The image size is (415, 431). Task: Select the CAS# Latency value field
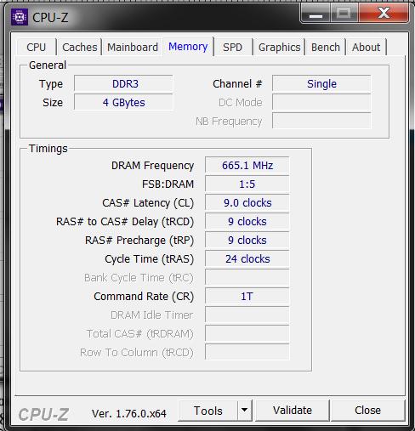247,202
